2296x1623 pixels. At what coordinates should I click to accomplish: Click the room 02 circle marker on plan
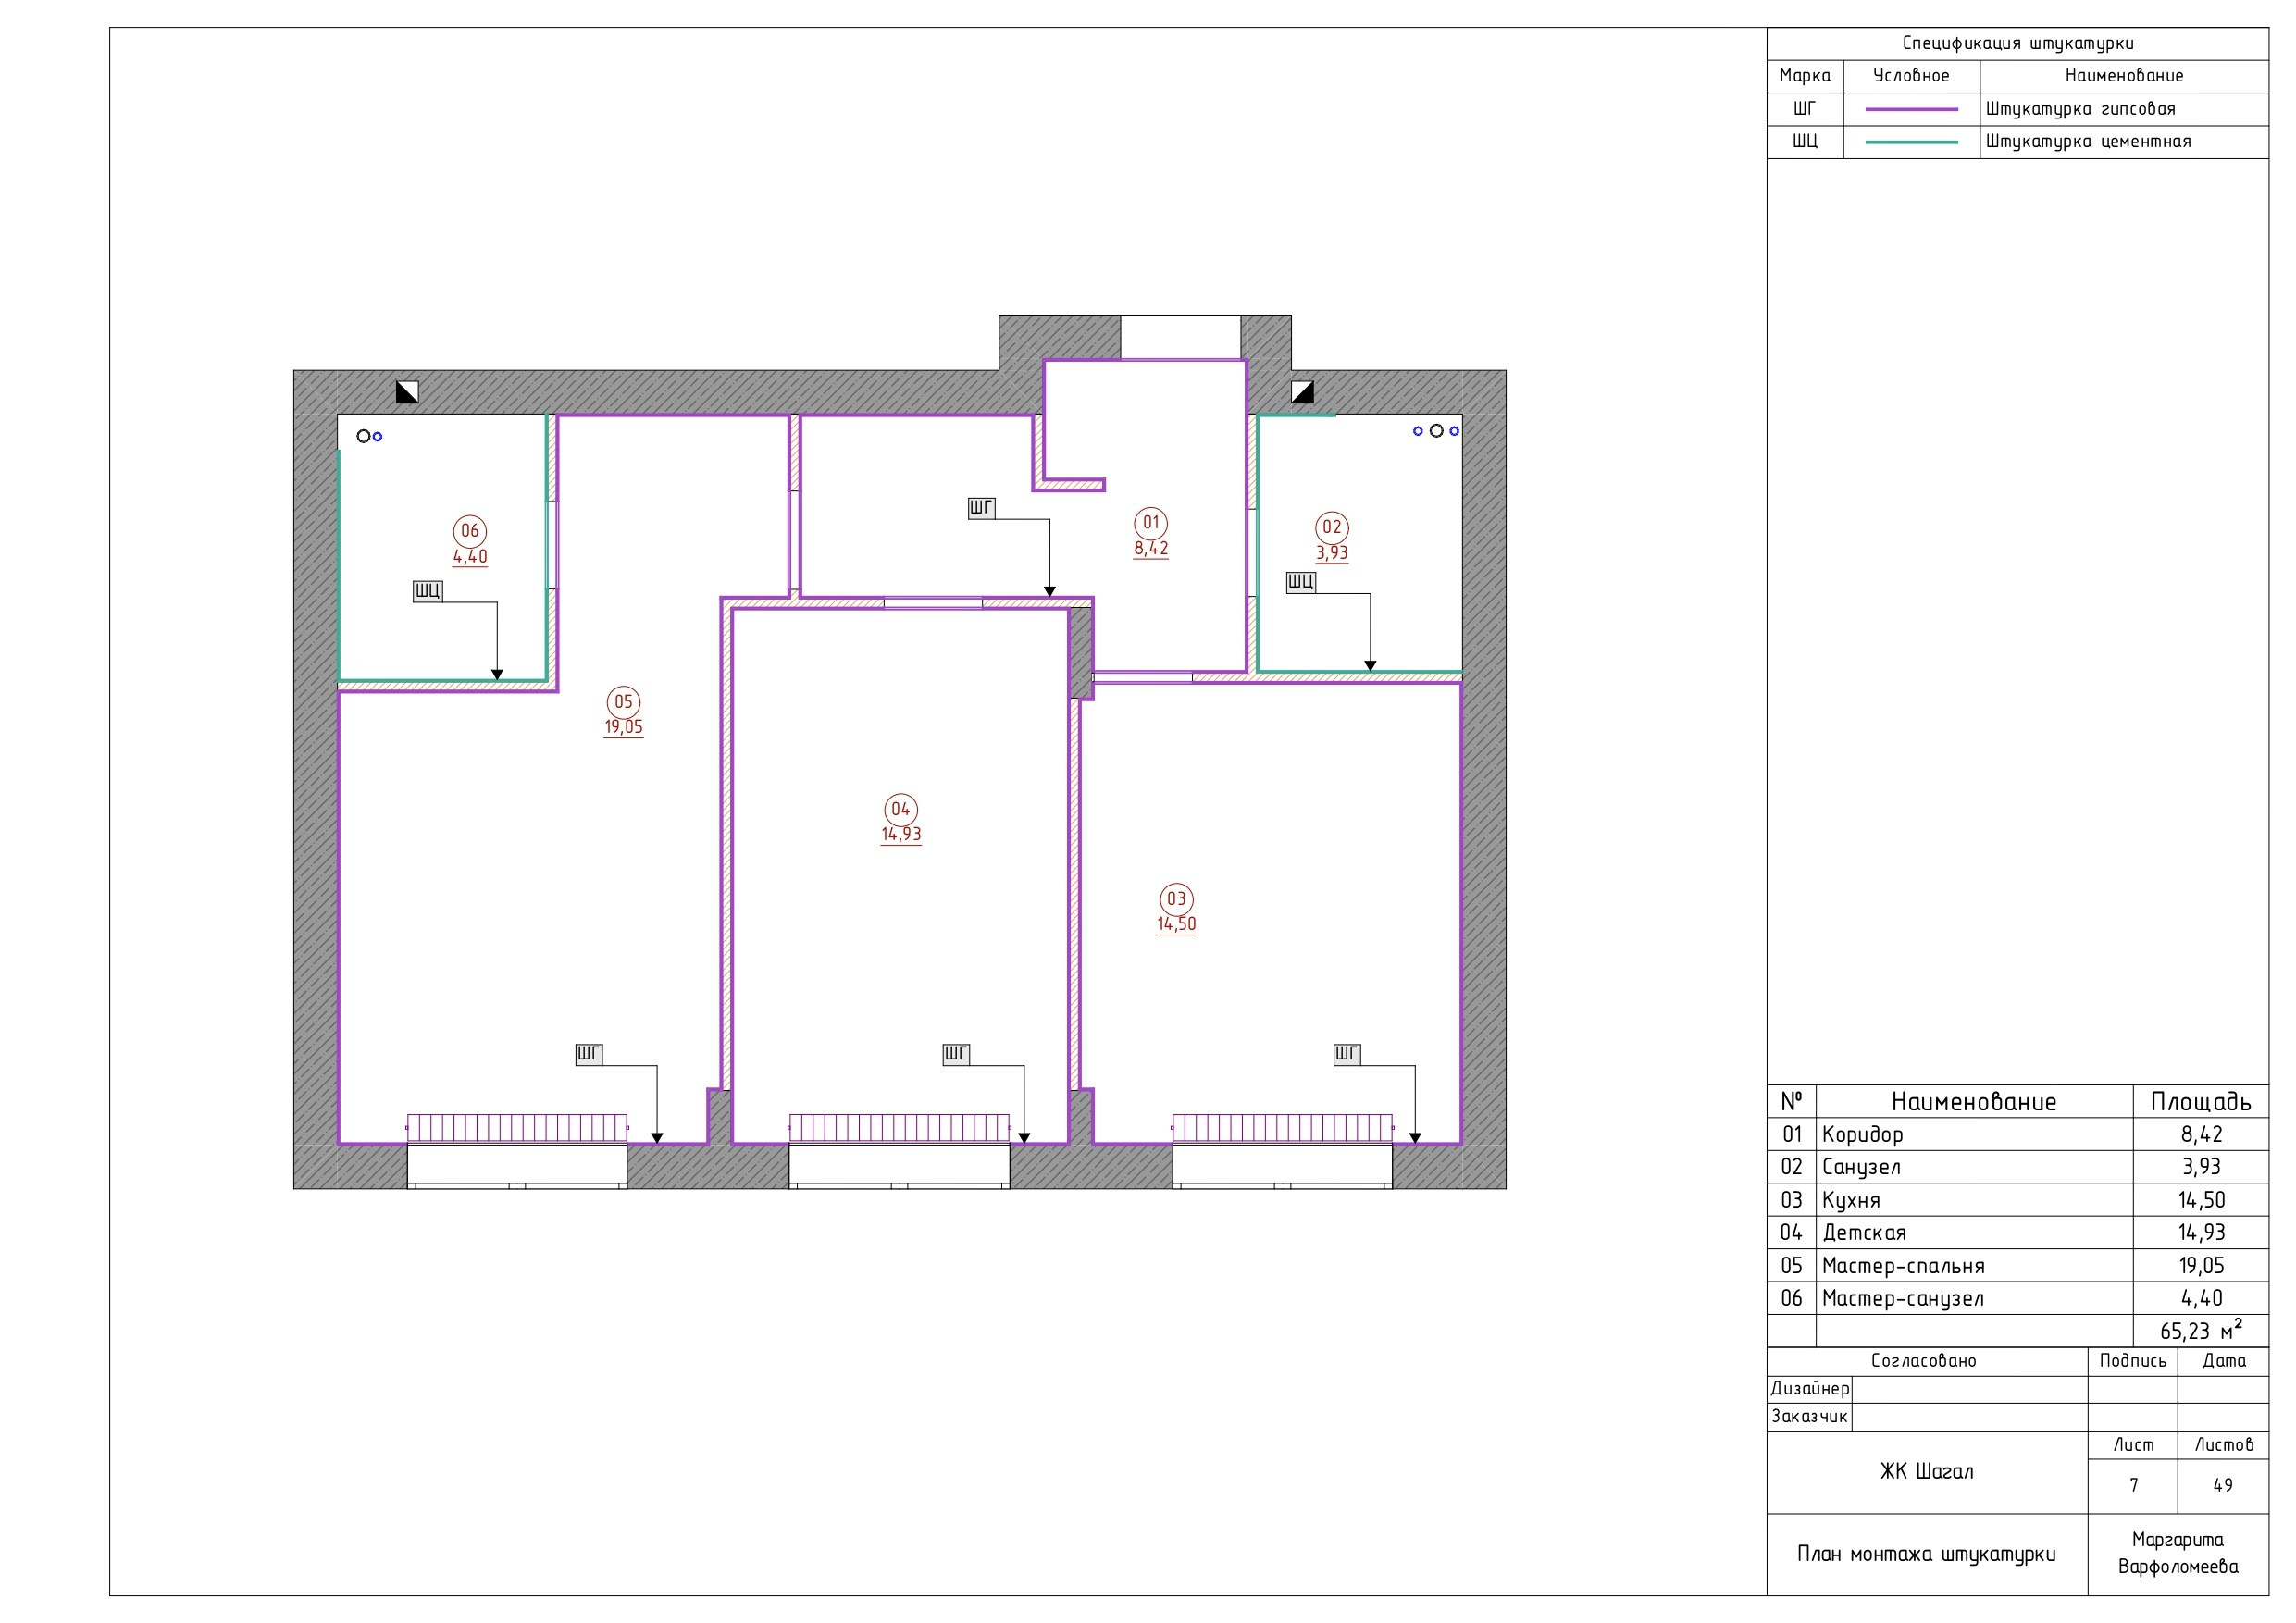(1332, 527)
